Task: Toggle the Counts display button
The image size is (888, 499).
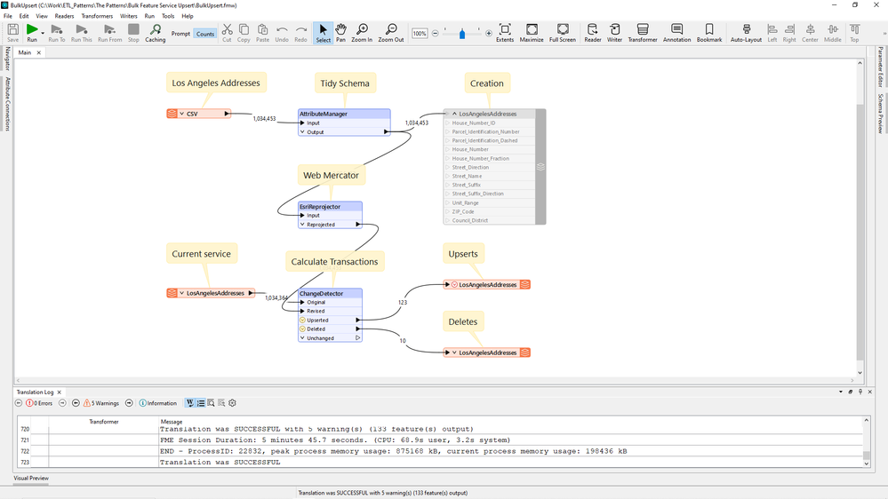Action: (x=205, y=34)
